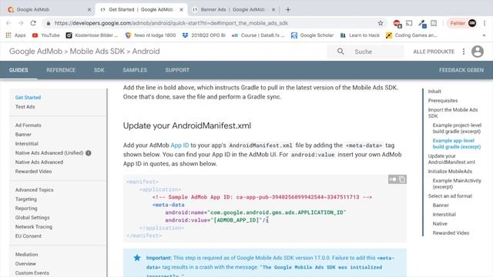Bookmark this page with the star icon
This screenshot has width=493, height=277.
click(x=381, y=23)
